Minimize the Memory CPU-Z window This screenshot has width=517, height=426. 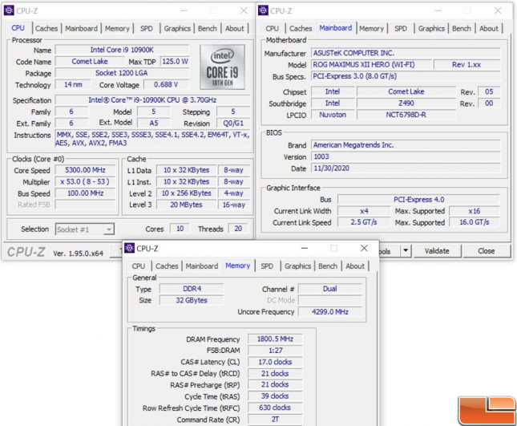[x=305, y=248]
